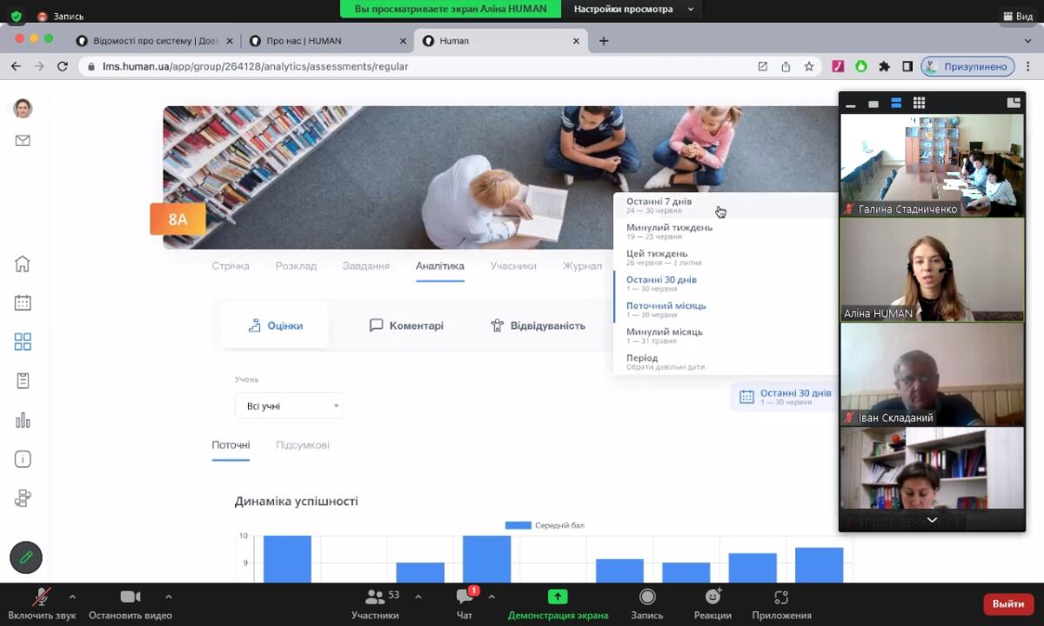Switch to Стрічка tab
Viewport: 1044px width, 626px height.
(x=231, y=266)
